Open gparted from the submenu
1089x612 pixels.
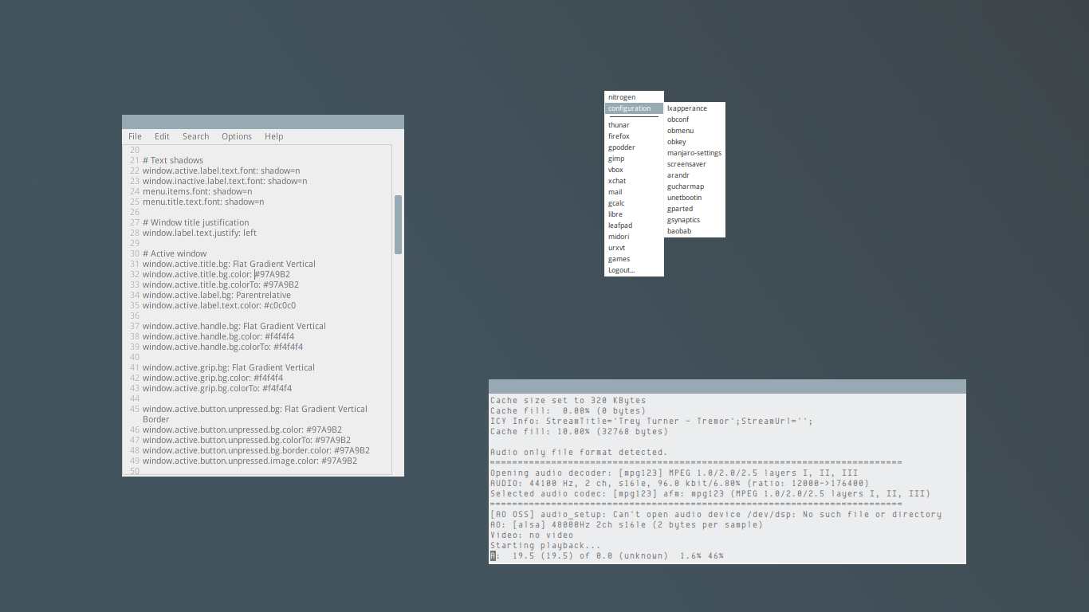(694, 209)
